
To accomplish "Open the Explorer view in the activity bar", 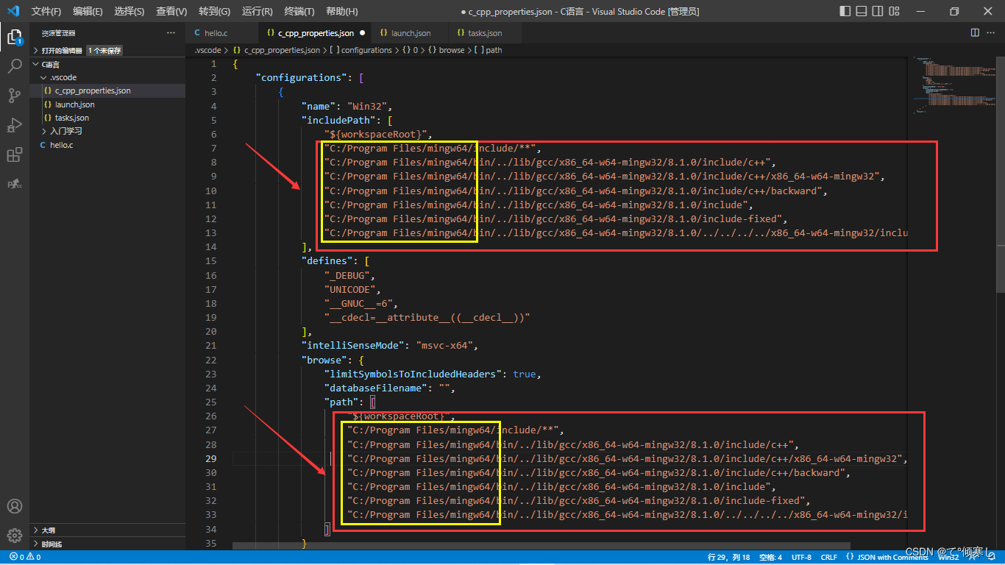I will coord(15,37).
